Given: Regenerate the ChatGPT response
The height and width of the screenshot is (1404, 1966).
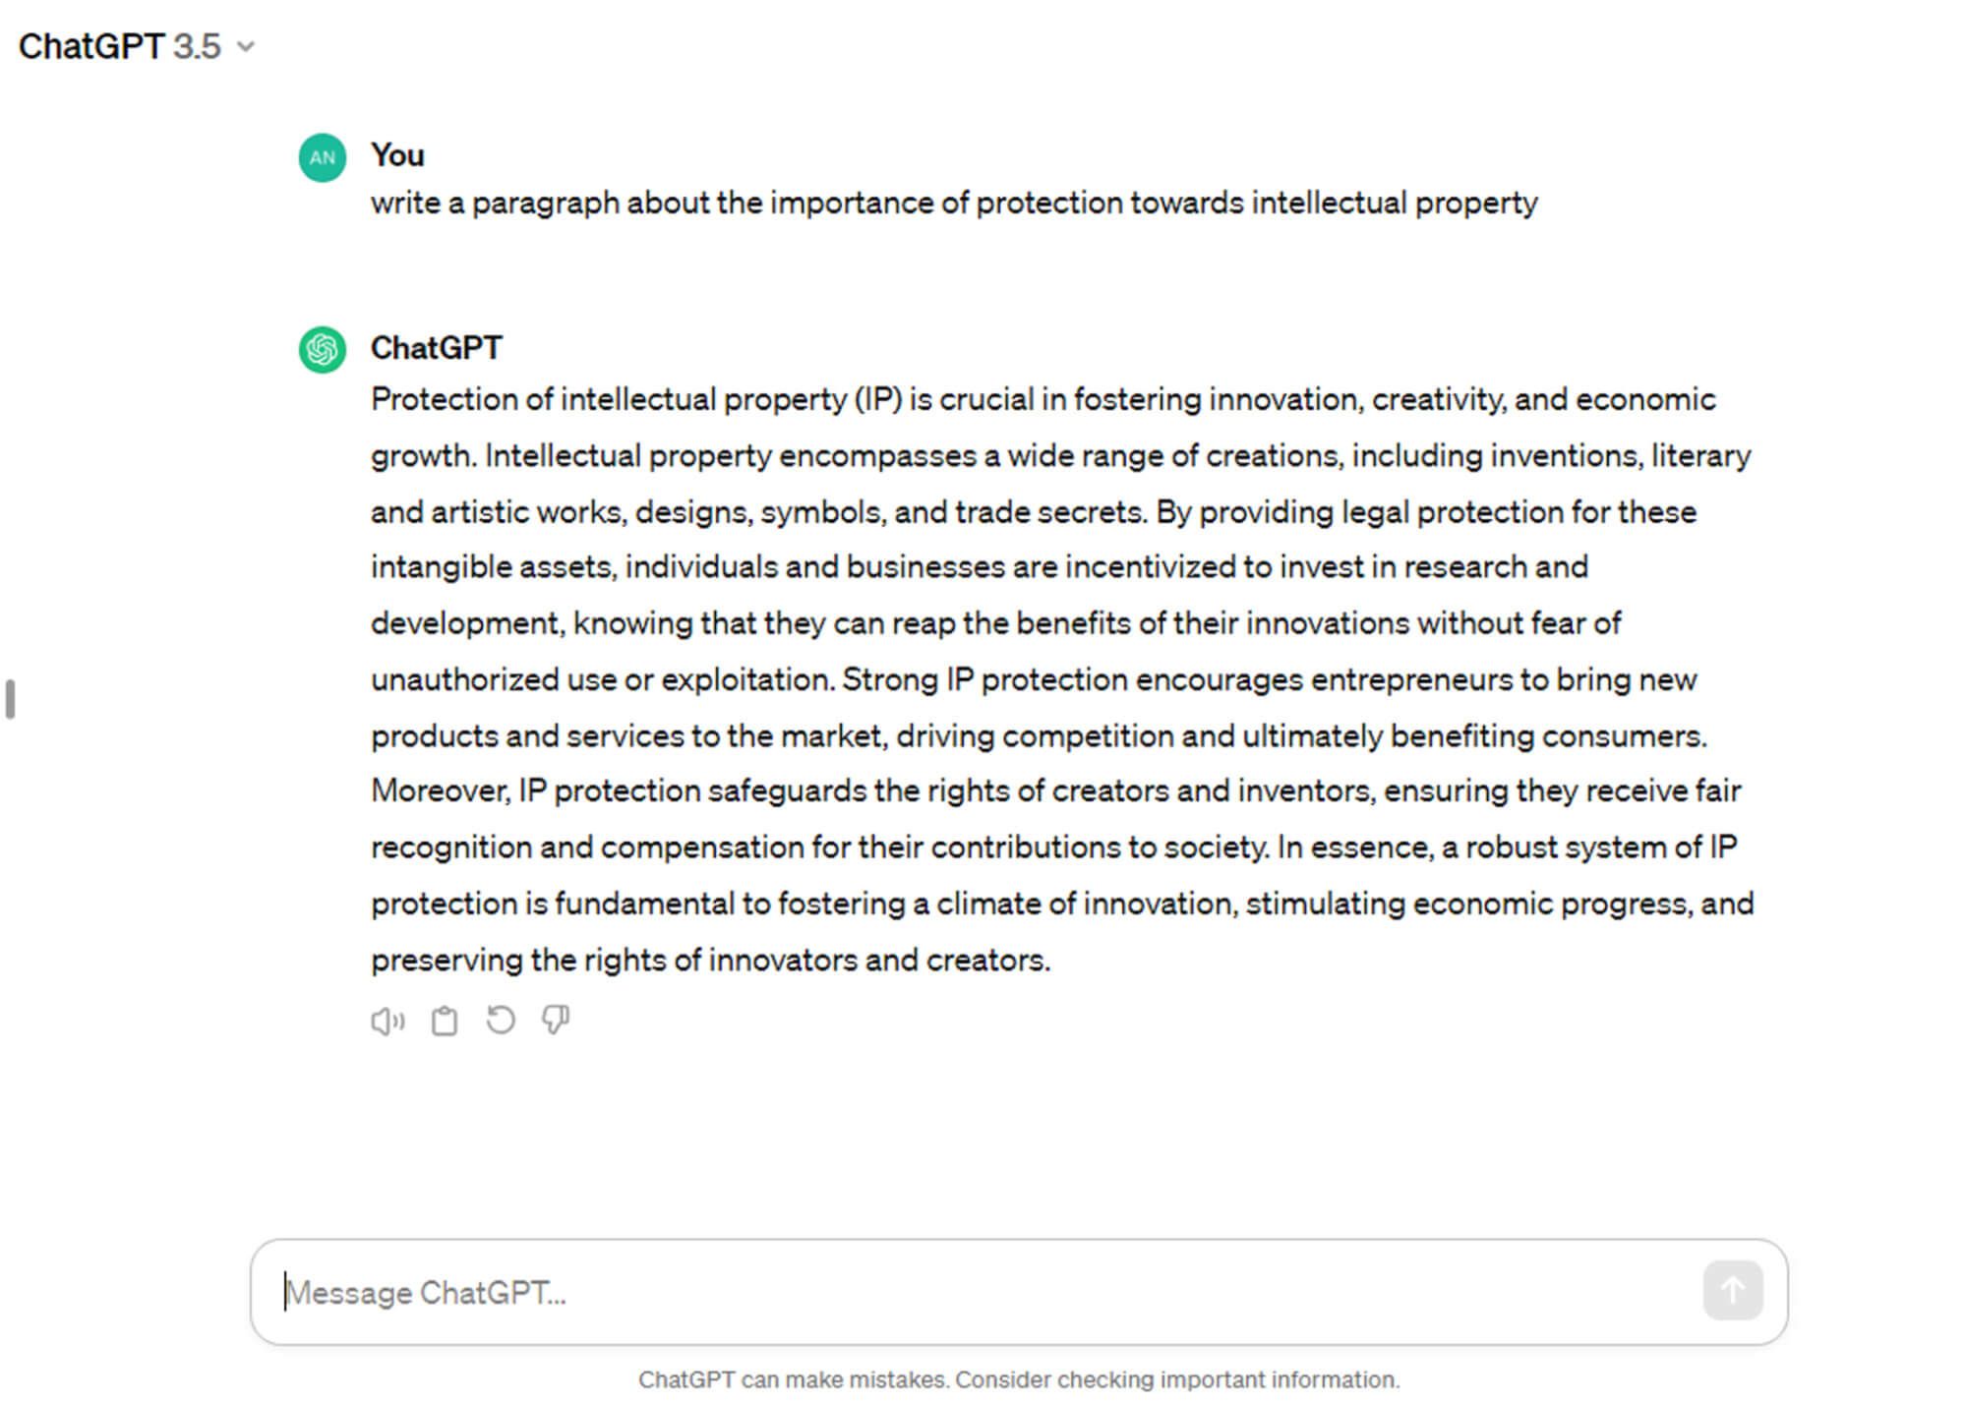Looking at the screenshot, I should [501, 1021].
